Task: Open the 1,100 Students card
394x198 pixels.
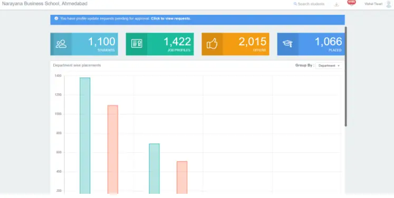Action: 84,44
